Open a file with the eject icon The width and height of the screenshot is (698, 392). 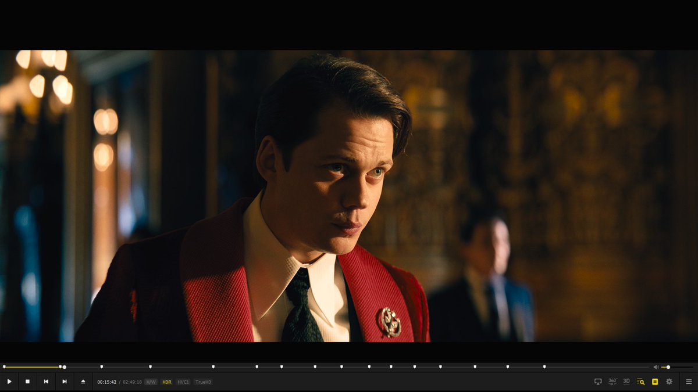[83, 382]
